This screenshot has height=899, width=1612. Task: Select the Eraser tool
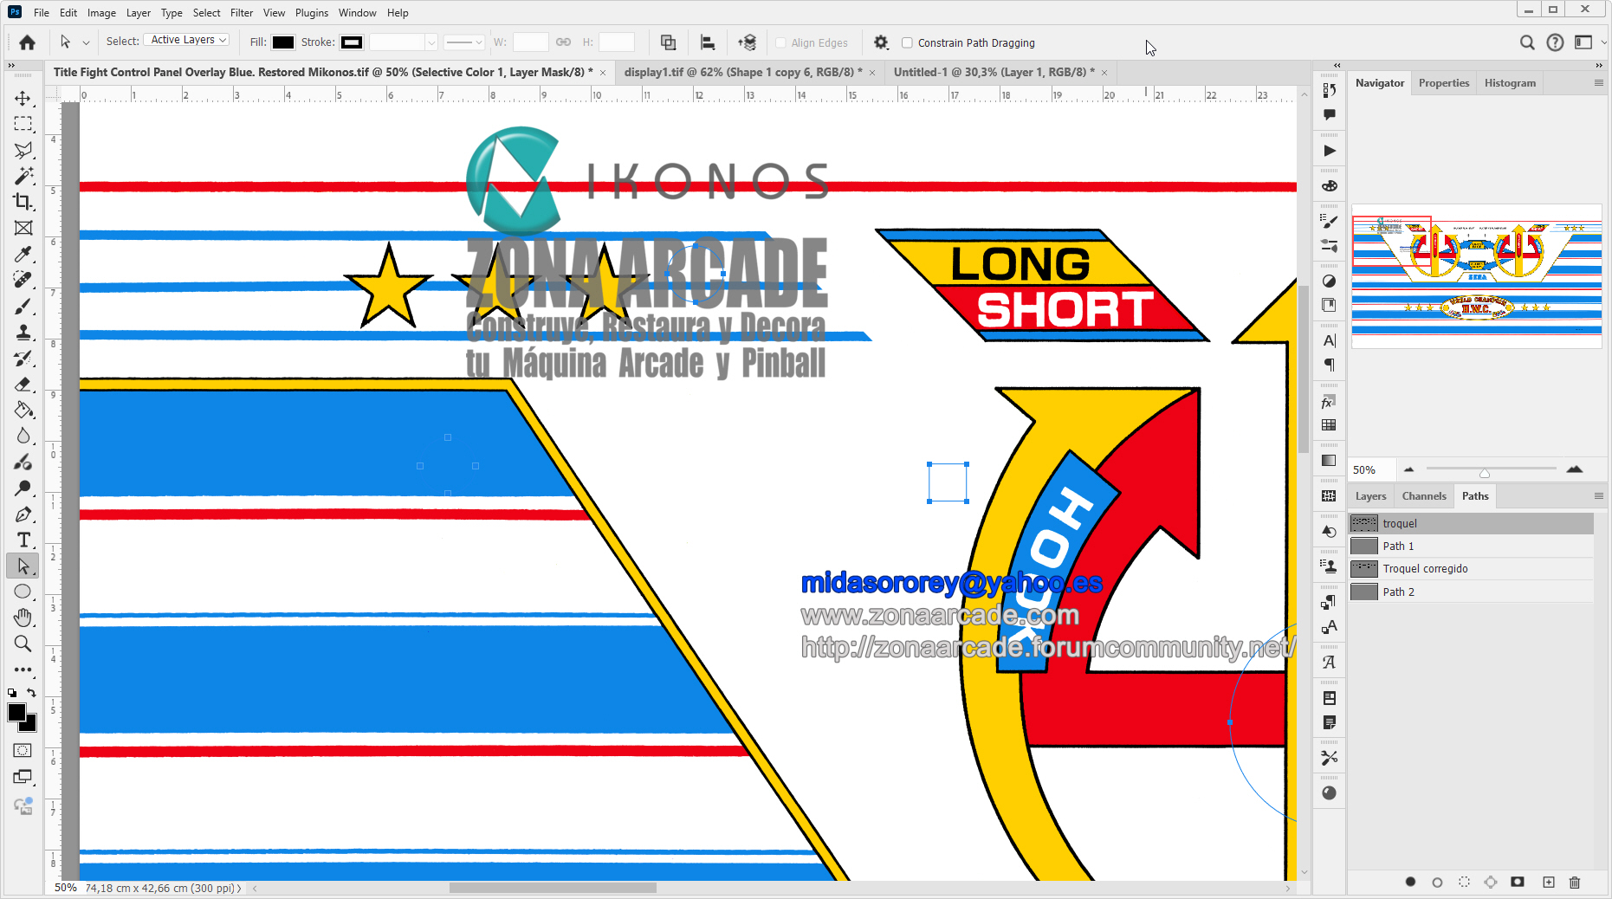[x=23, y=385]
